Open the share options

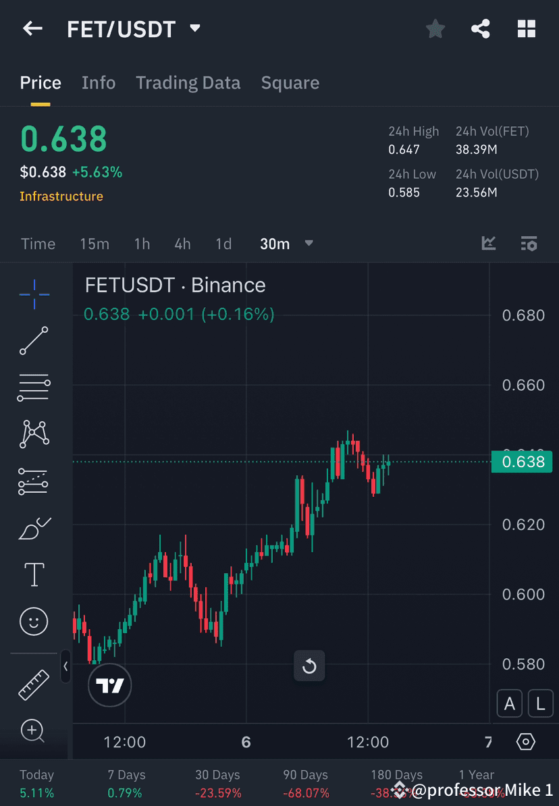481,28
